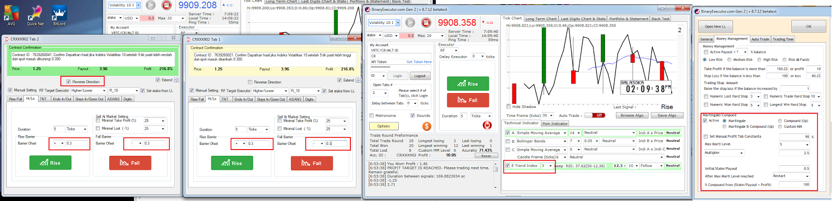This screenshot has width=833, height=201.
Task: Click the expand icon next to Extend in Tab 2
Action: 176,80
